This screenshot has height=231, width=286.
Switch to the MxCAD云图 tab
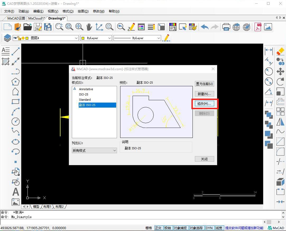(x=16, y=18)
